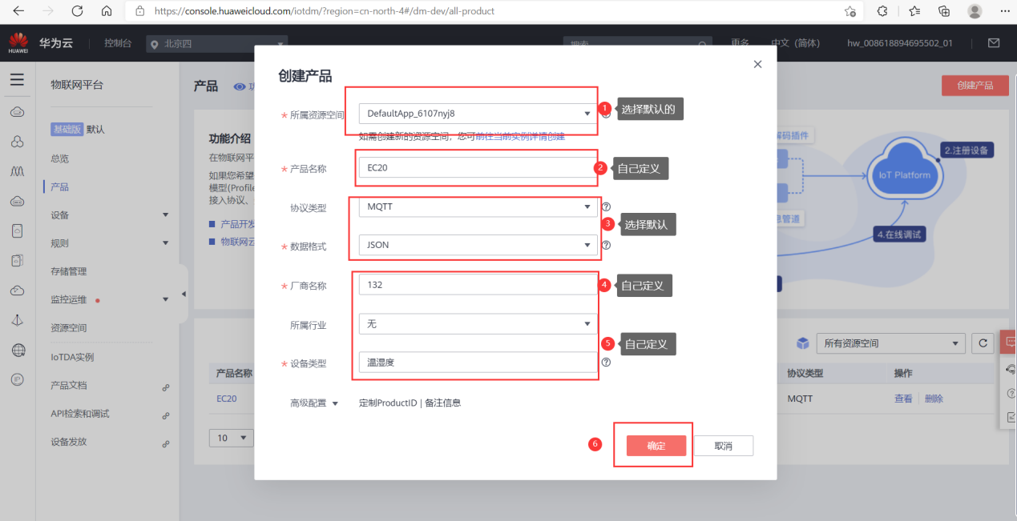Image resolution: width=1017 pixels, height=521 pixels.
Task: Open 设备发放 in the sidebar
Action: point(69,441)
